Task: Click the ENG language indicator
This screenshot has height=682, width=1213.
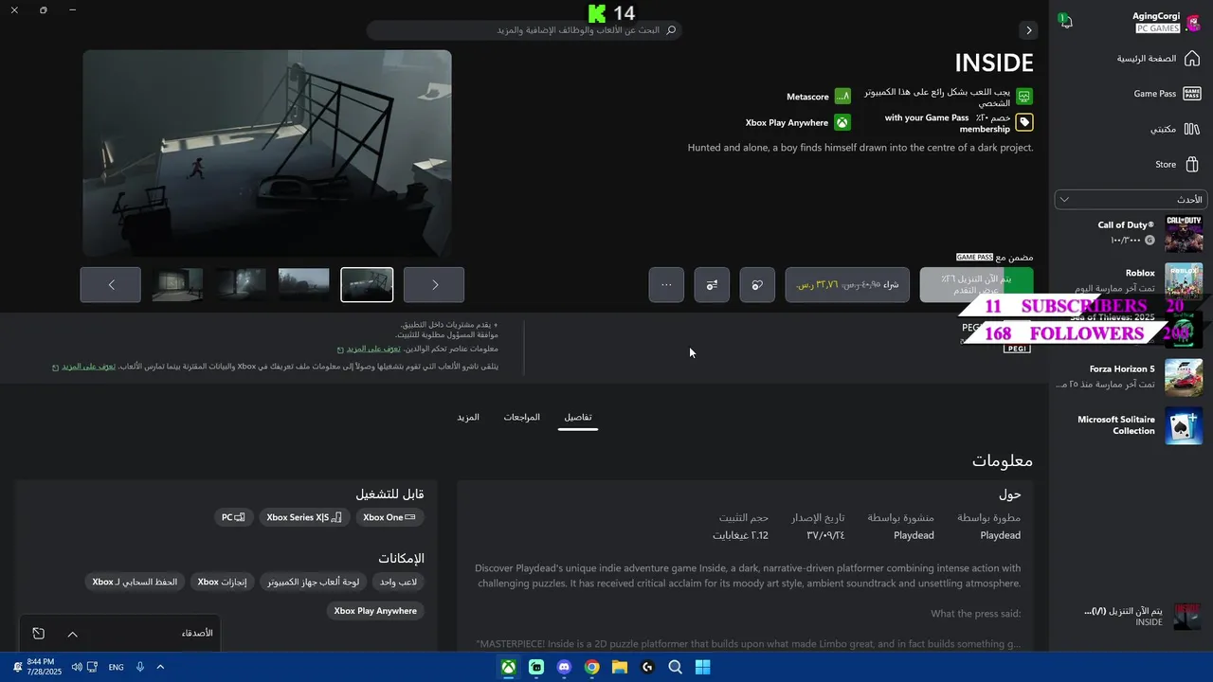Action: tap(116, 667)
